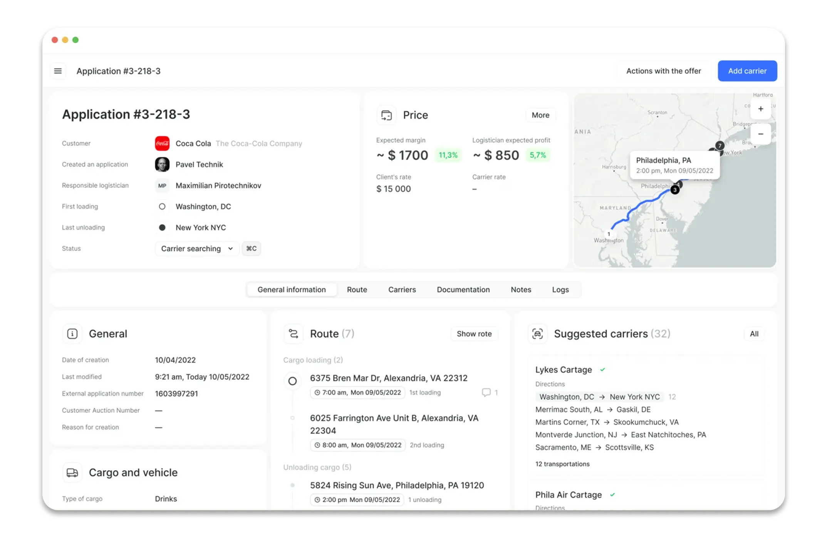Select the 6375 Bren Mar Dr route stop circle

[x=292, y=381]
